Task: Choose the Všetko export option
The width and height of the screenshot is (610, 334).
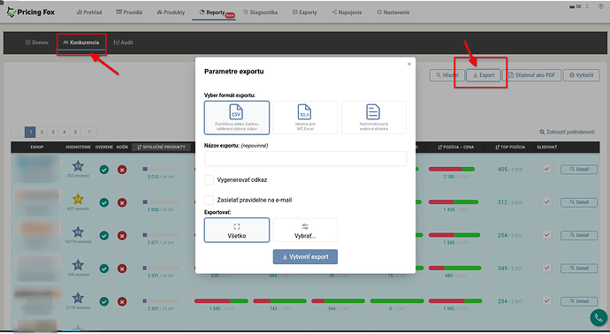Action: point(237,231)
